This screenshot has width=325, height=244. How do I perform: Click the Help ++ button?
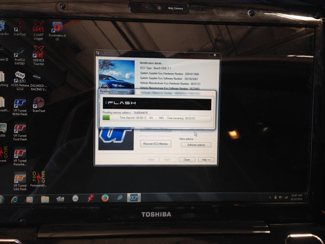pyautogui.click(x=206, y=160)
